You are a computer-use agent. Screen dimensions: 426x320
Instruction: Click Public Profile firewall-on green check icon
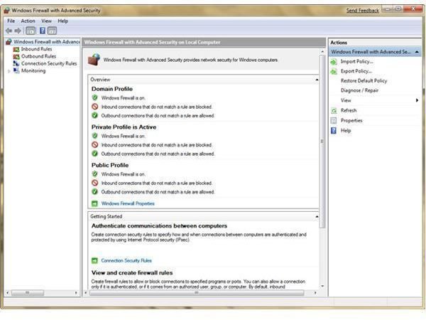[94, 174]
